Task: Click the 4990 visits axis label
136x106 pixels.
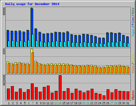Action: [4, 51]
